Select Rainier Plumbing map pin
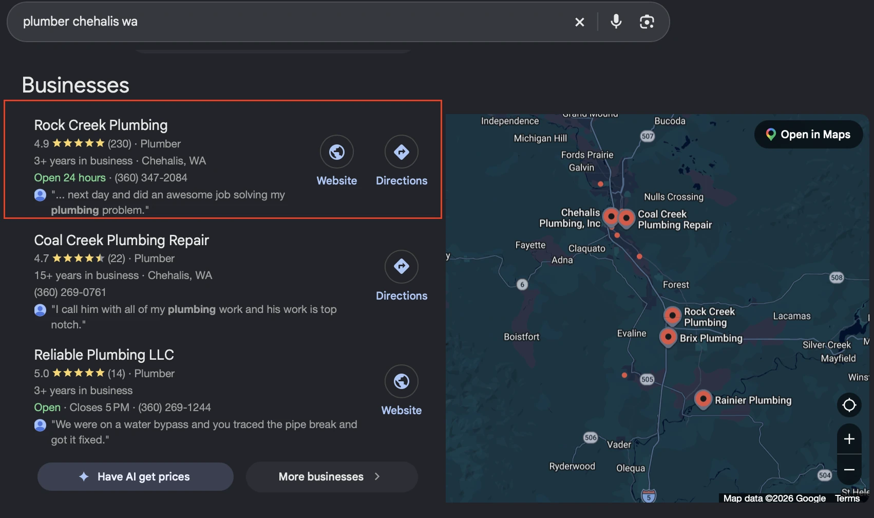Image resolution: width=874 pixels, height=518 pixels. click(703, 399)
